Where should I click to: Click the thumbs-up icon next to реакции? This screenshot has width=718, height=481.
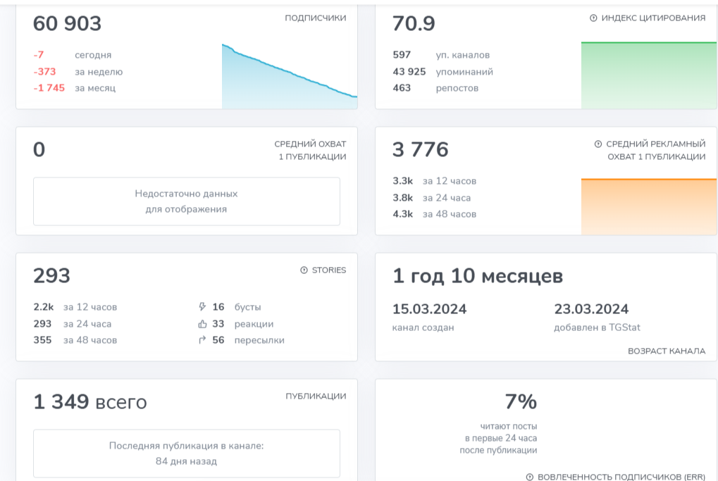coord(203,324)
